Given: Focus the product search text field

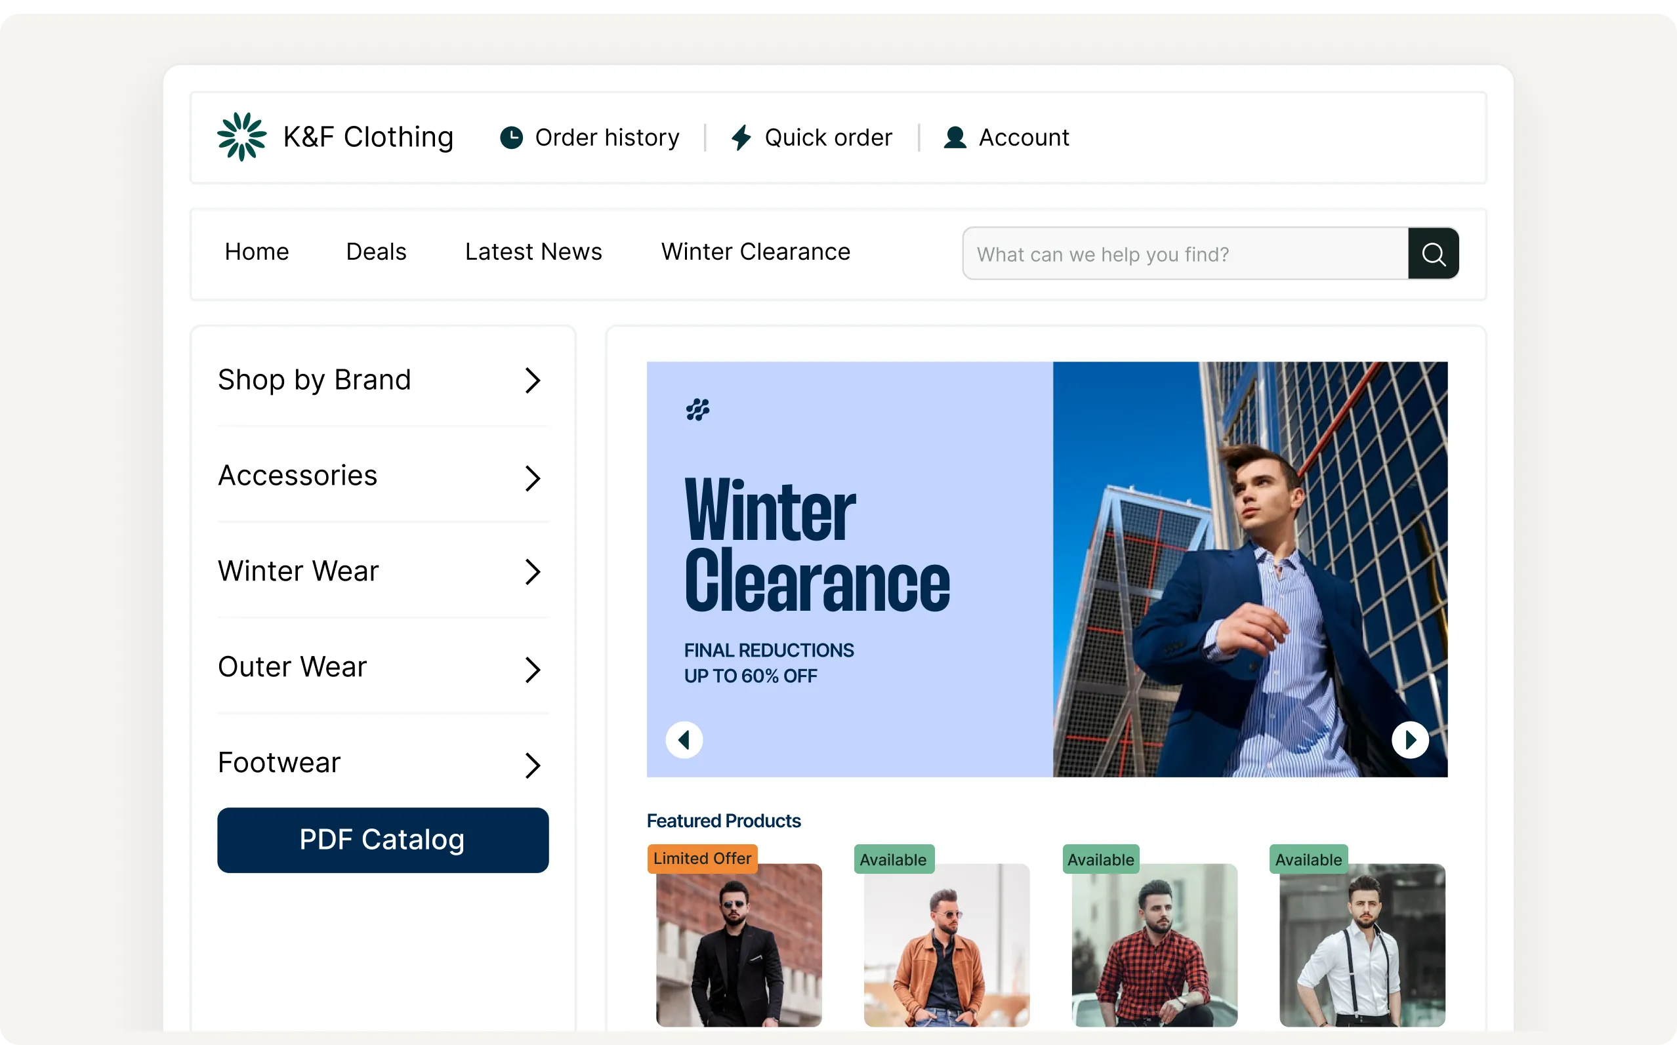Looking at the screenshot, I should (x=1185, y=255).
